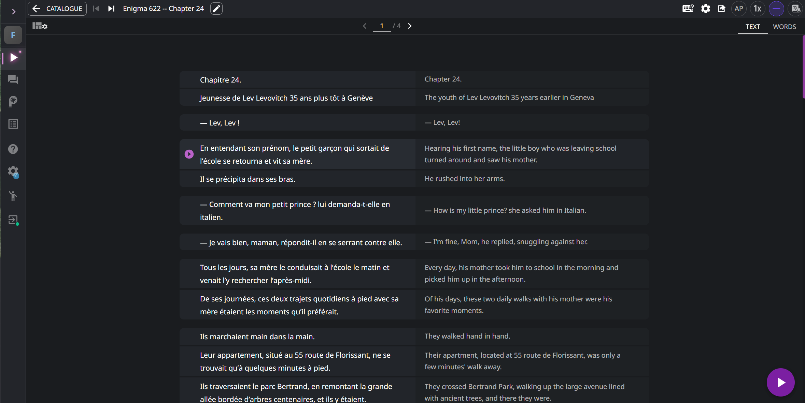Toggle the purple dash circle button
This screenshot has width=805, height=403.
[776, 9]
